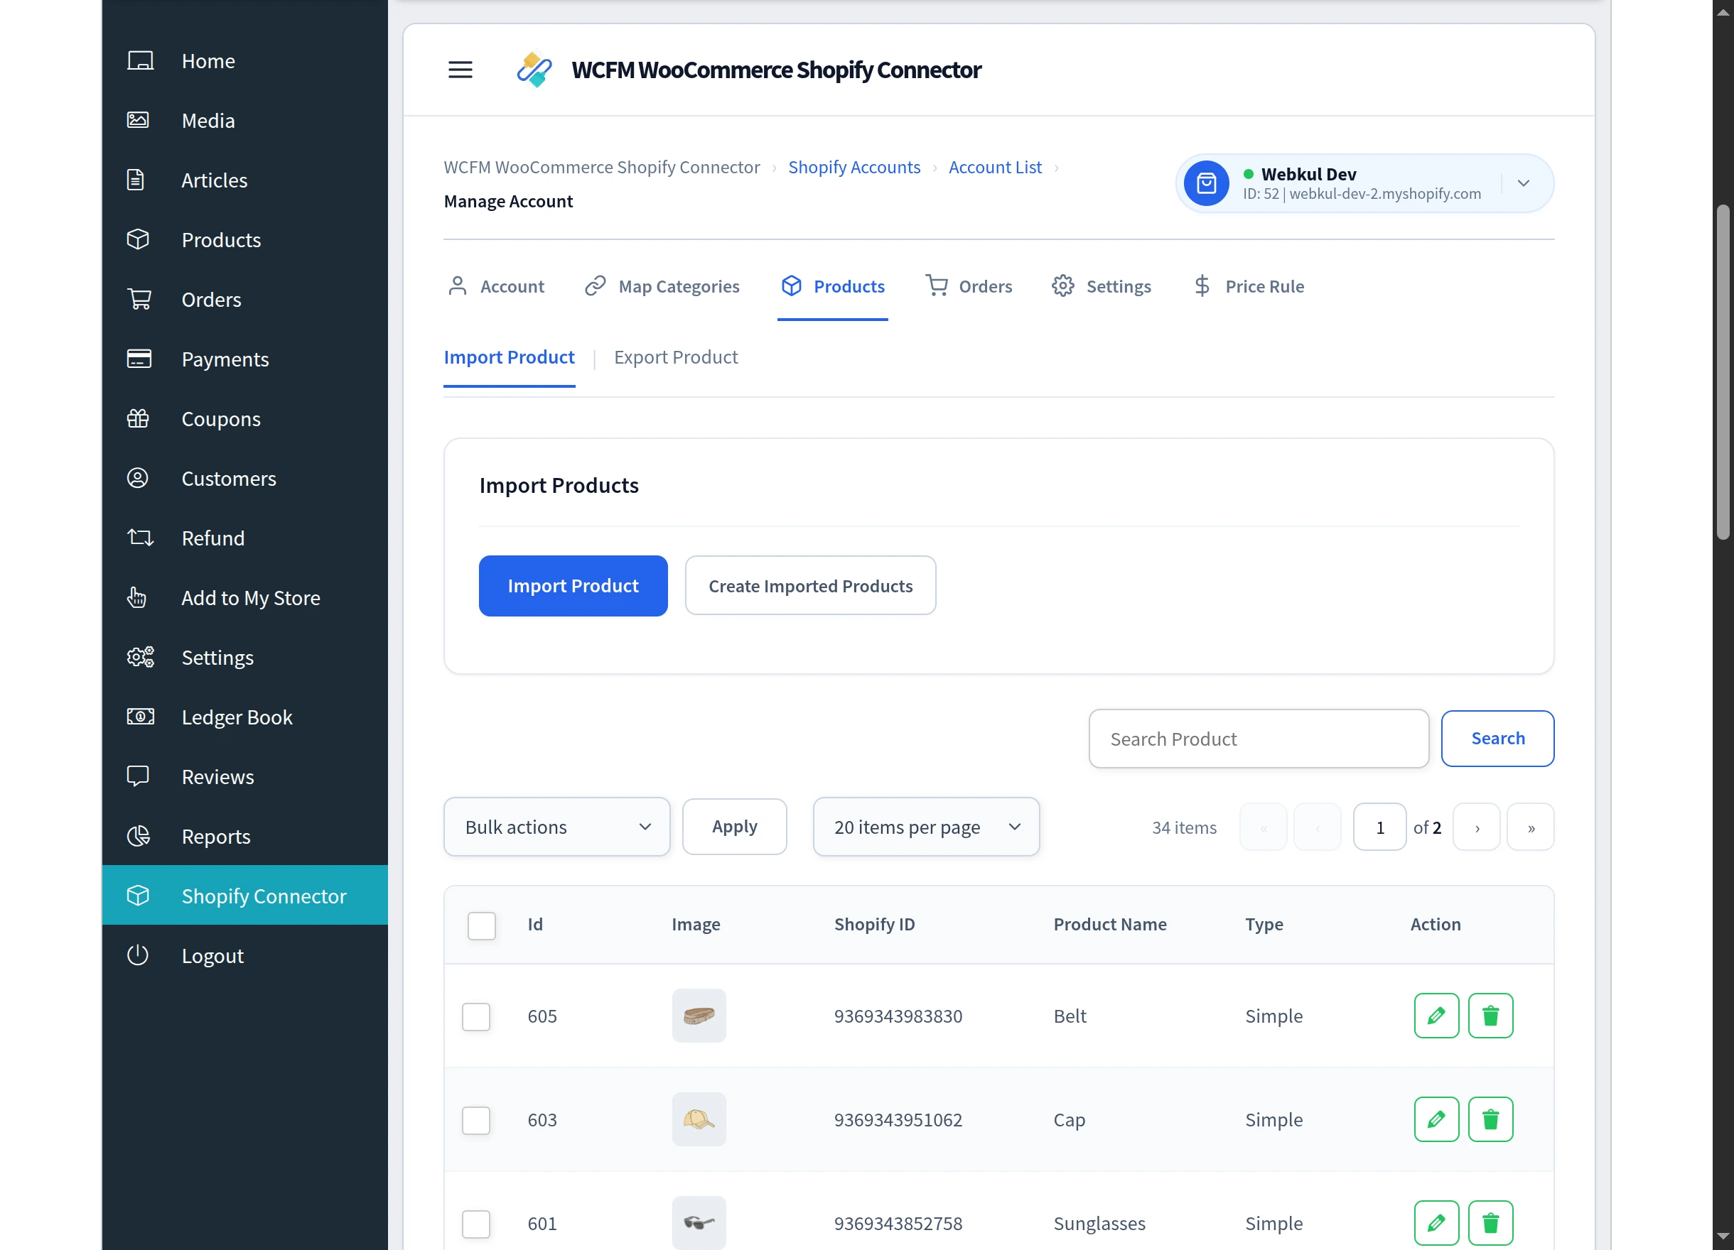Viewport: 1734px width, 1250px height.
Task: Switch to the Export Product sub-tab
Action: tap(676, 357)
